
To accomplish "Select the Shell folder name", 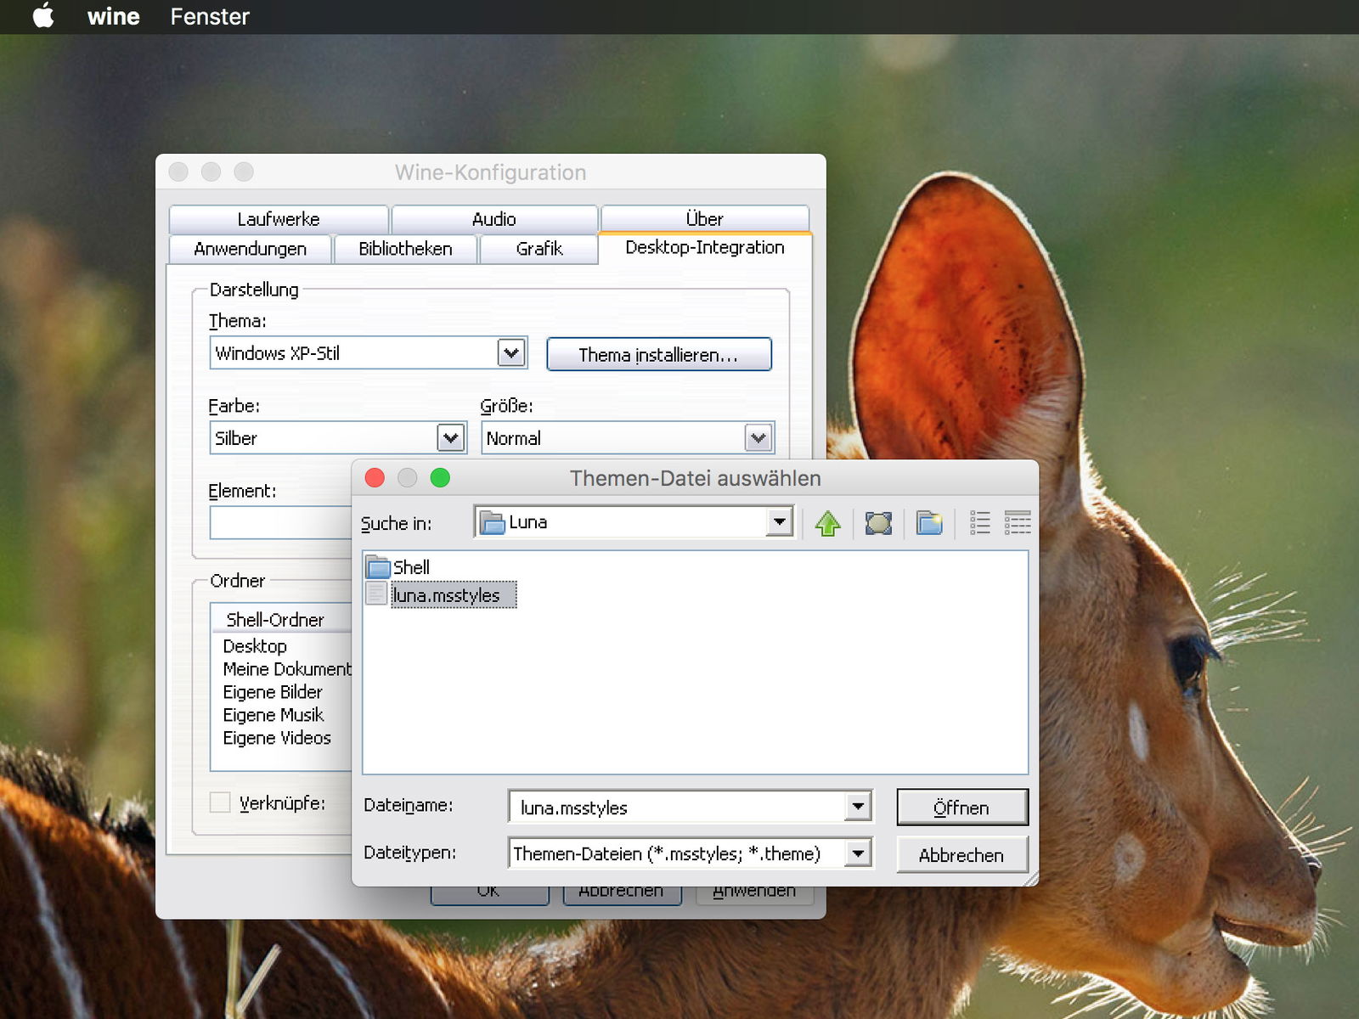I will (412, 567).
